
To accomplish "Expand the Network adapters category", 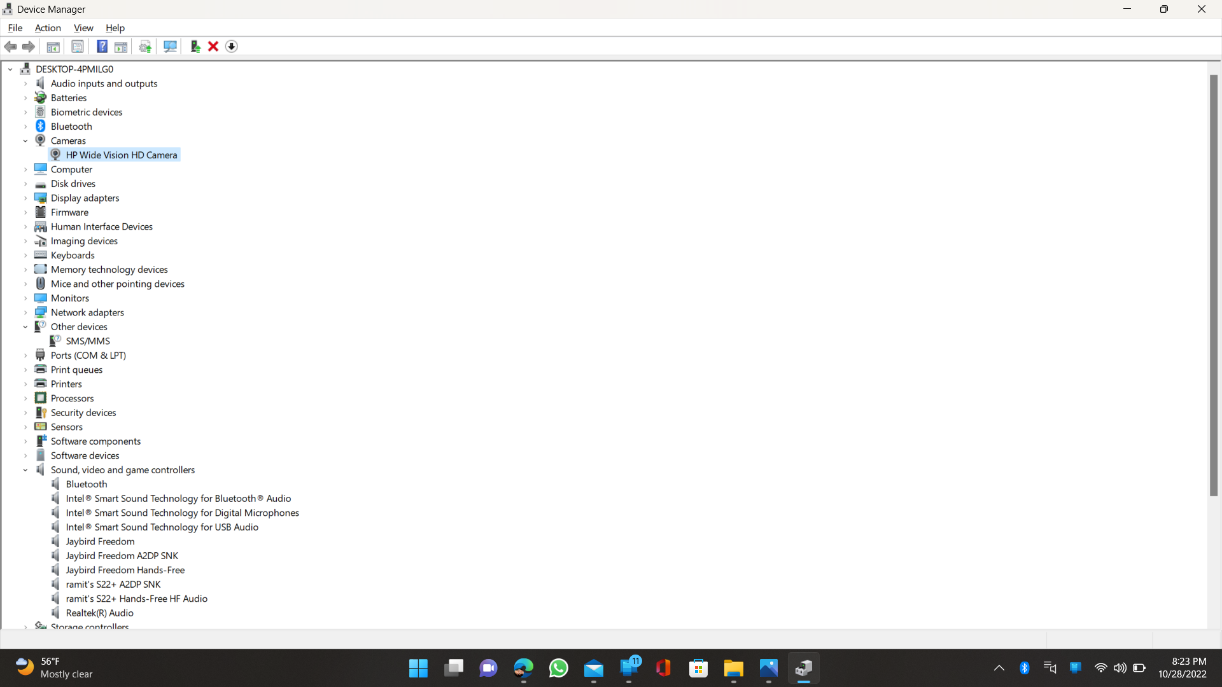I will click(x=25, y=312).
